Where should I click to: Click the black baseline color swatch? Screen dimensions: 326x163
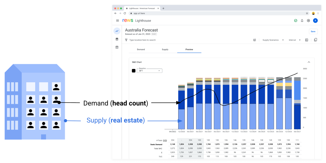pyautogui.click(x=134, y=71)
